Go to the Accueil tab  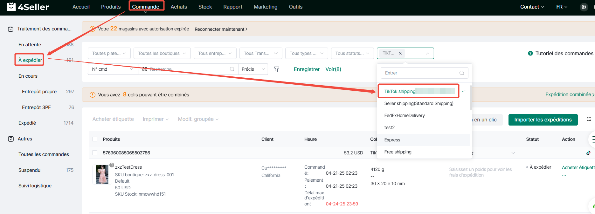[81, 7]
